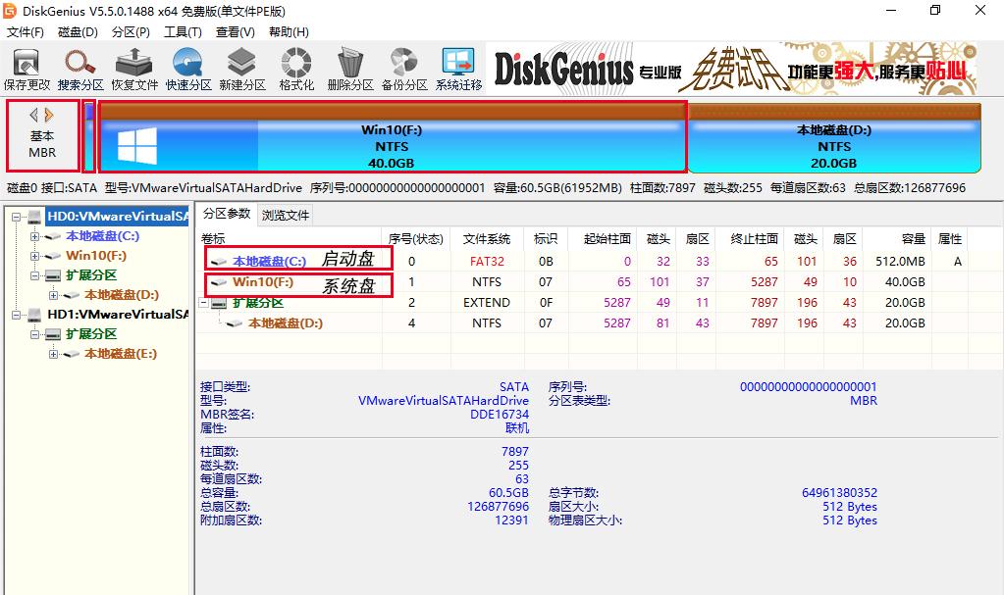
Task: Switch to the 浏览文件 tab
Action: pyautogui.click(x=285, y=215)
